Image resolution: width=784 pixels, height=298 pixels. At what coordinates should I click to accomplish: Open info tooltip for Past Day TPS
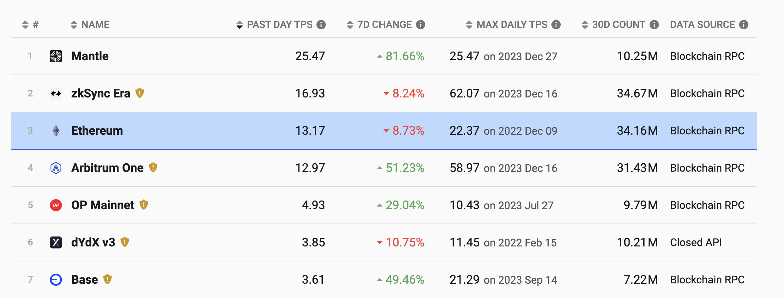321,25
